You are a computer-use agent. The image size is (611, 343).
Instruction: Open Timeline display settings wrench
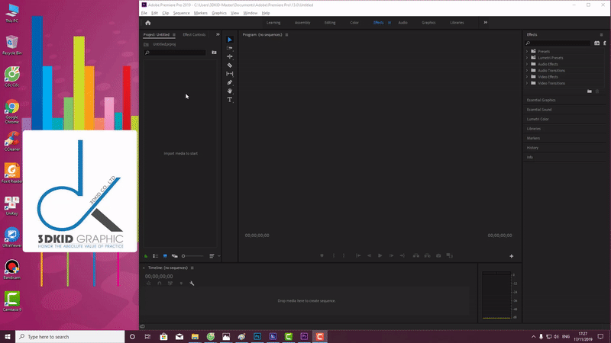(x=192, y=284)
